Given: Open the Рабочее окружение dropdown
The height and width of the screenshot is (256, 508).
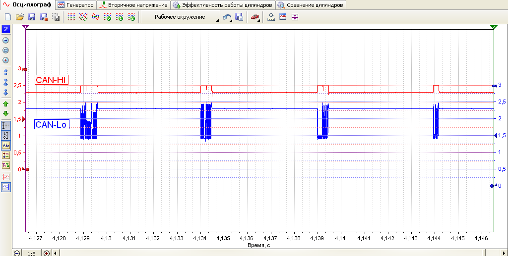Looking at the screenshot, I should pyautogui.click(x=180, y=17).
